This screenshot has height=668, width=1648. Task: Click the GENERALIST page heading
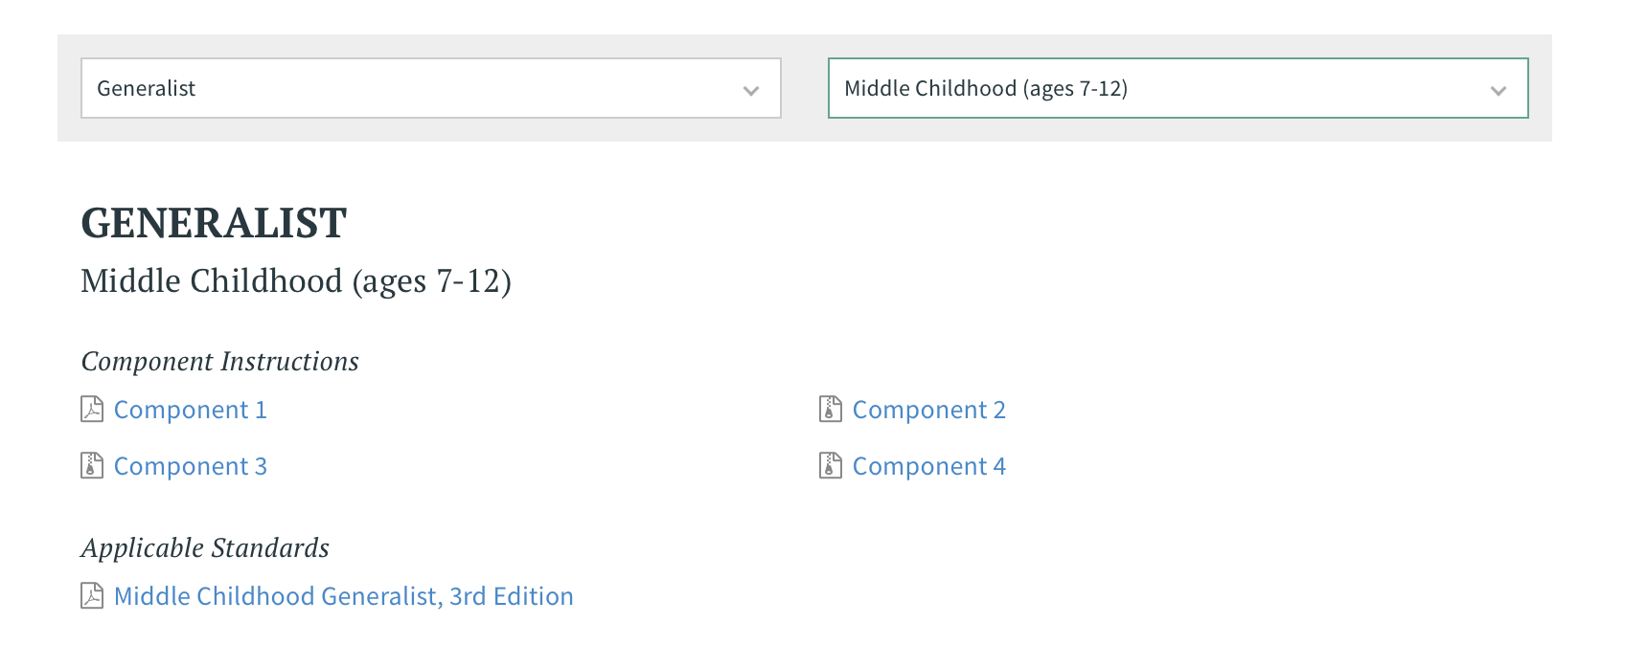tap(214, 223)
